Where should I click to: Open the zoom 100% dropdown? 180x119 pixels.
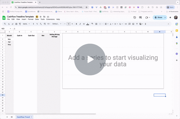[x=26, y=24]
